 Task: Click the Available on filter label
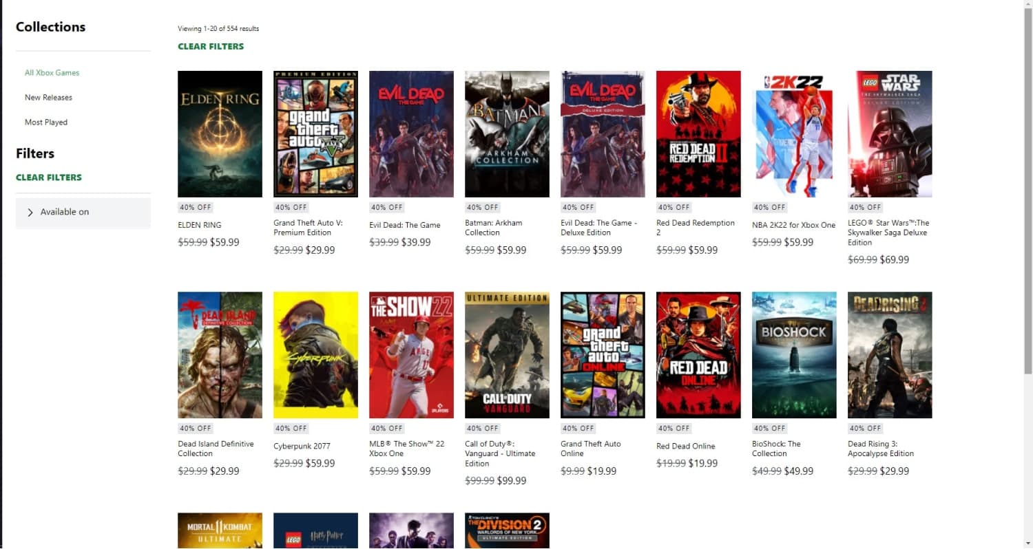tap(65, 212)
